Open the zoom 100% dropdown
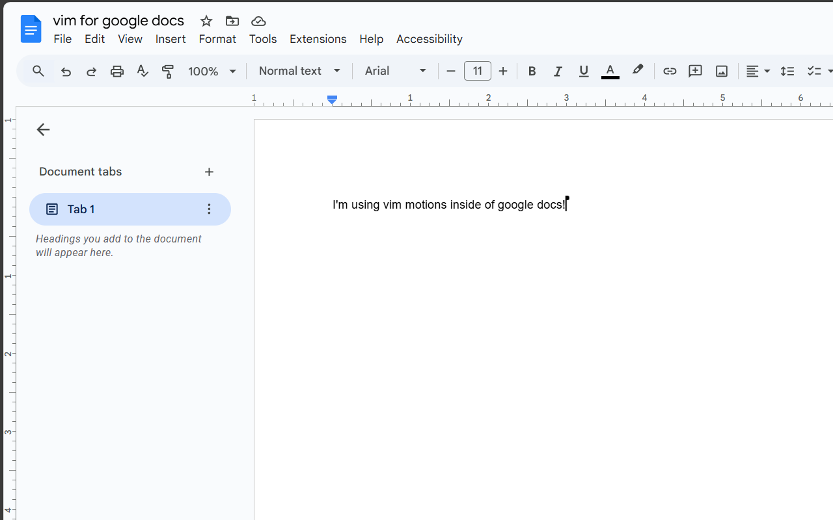Image resolution: width=833 pixels, height=520 pixels. pos(212,71)
